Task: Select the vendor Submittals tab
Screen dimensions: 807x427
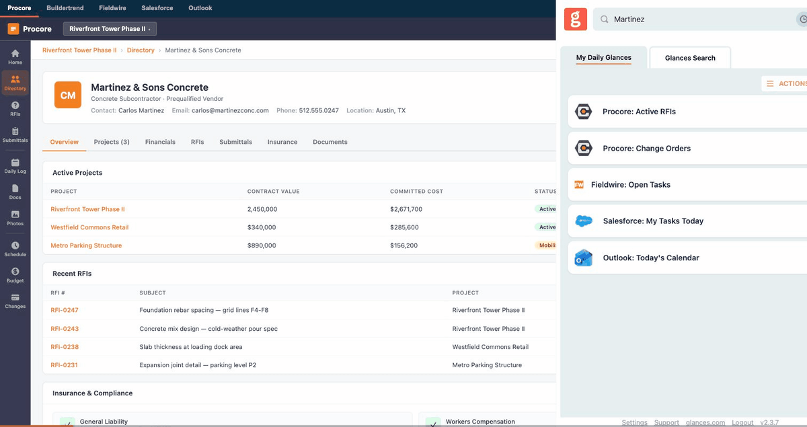Action: click(x=236, y=142)
